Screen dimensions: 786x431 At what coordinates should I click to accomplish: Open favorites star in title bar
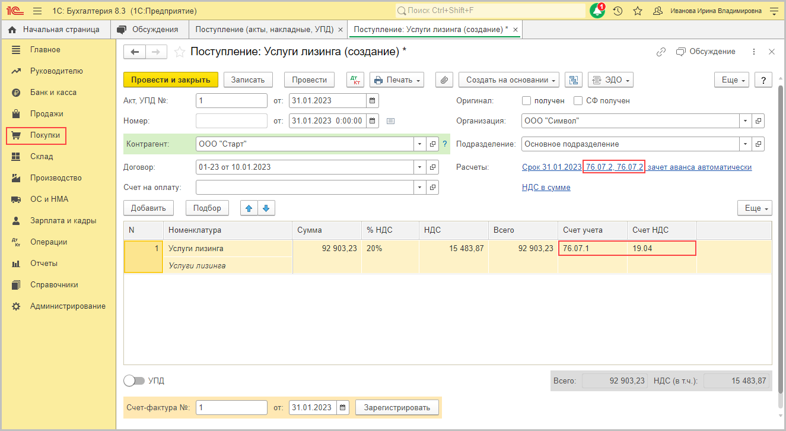pyautogui.click(x=638, y=11)
